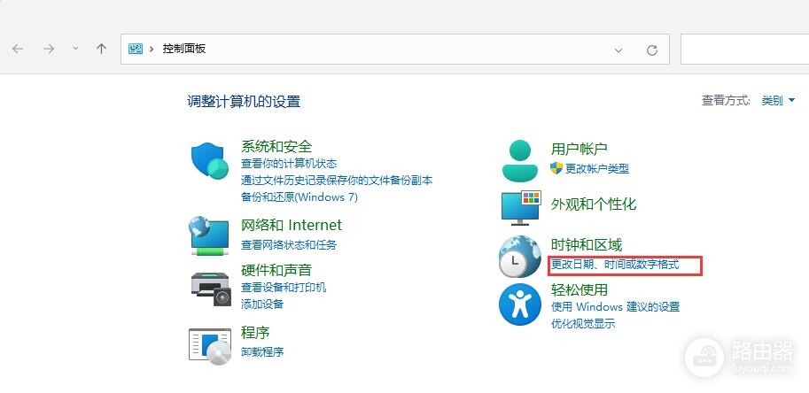Click 卸载程序 link
This screenshot has height=393, width=809.
point(262,351)
